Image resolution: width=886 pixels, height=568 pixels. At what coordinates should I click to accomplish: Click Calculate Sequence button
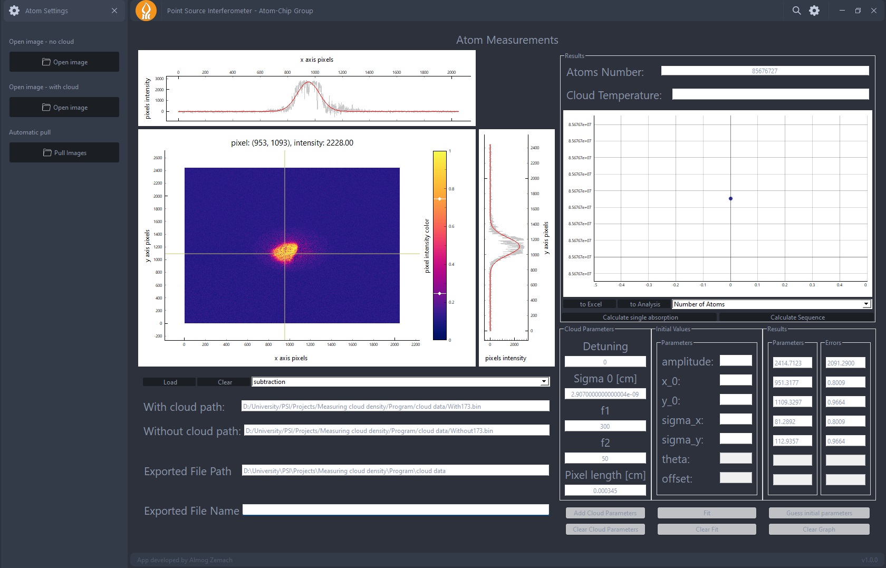click(797, 317)
